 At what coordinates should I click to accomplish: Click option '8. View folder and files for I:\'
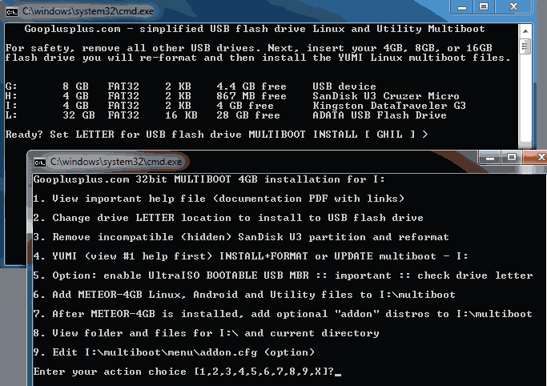tap(206, 332)
